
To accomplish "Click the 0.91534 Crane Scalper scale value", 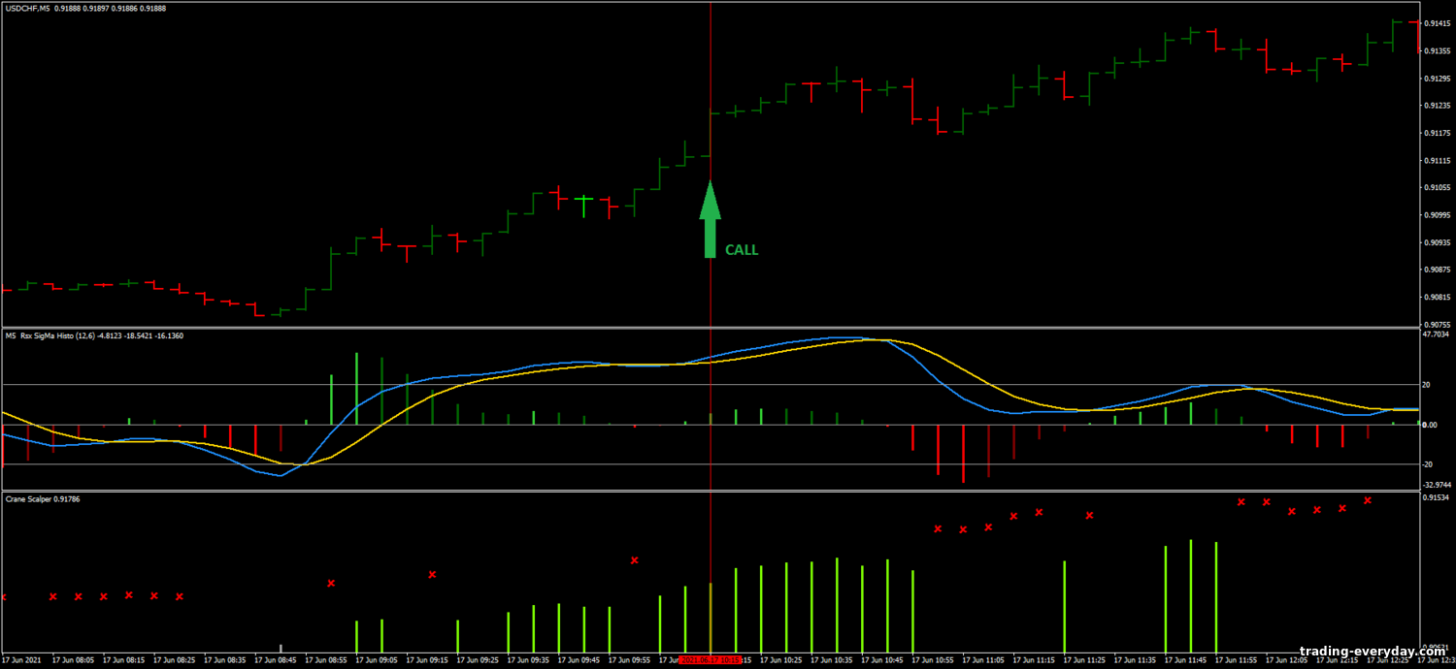I will pyautogui.click(x=1437, y=497).
